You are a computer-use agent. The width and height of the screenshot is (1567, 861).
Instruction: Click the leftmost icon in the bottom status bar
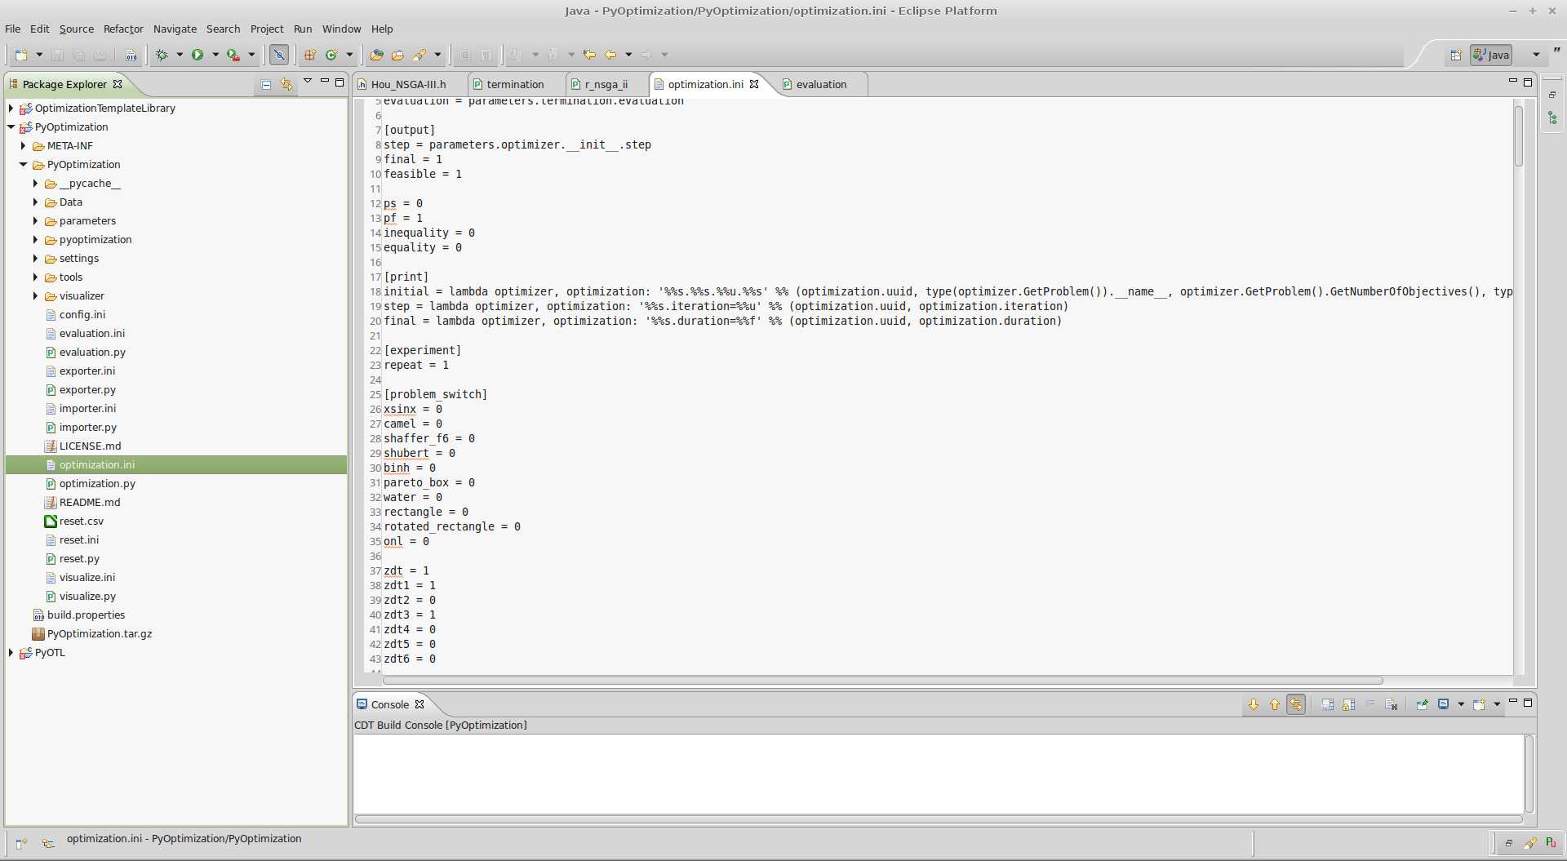21,843
